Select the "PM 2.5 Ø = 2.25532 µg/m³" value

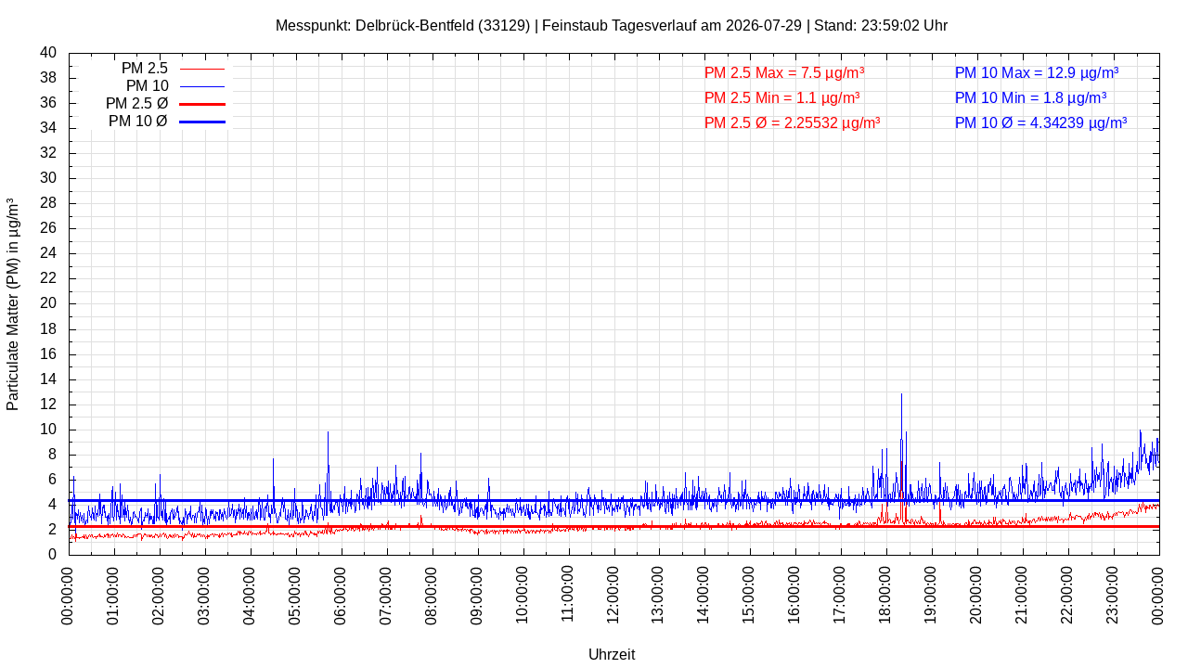click(x=792, y=122)
